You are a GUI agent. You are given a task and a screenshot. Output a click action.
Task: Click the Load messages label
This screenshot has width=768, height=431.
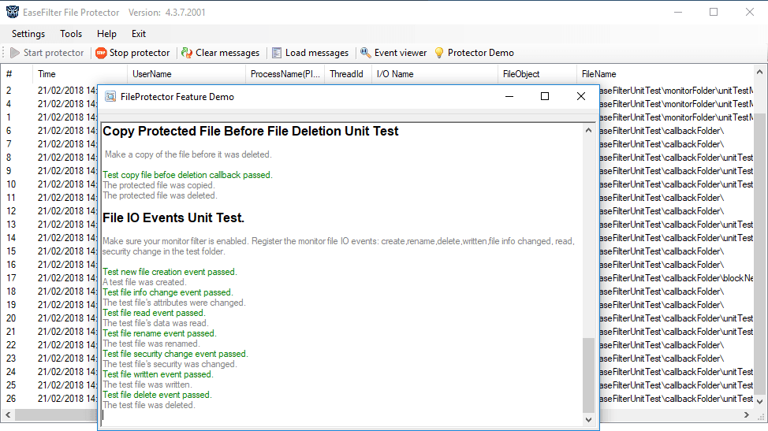click(317, 53)
